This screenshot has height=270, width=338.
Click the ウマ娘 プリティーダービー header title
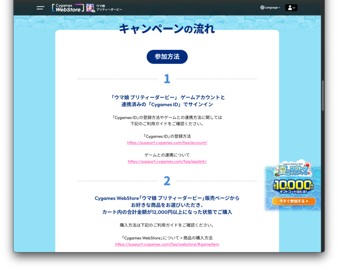(109, 8)
